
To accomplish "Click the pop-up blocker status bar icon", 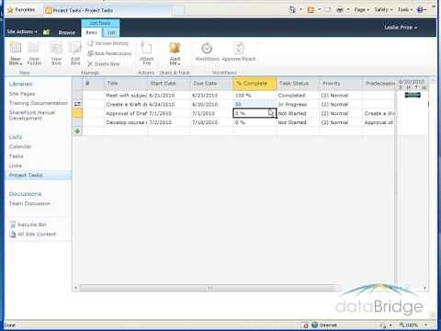I will click(305, 325).
